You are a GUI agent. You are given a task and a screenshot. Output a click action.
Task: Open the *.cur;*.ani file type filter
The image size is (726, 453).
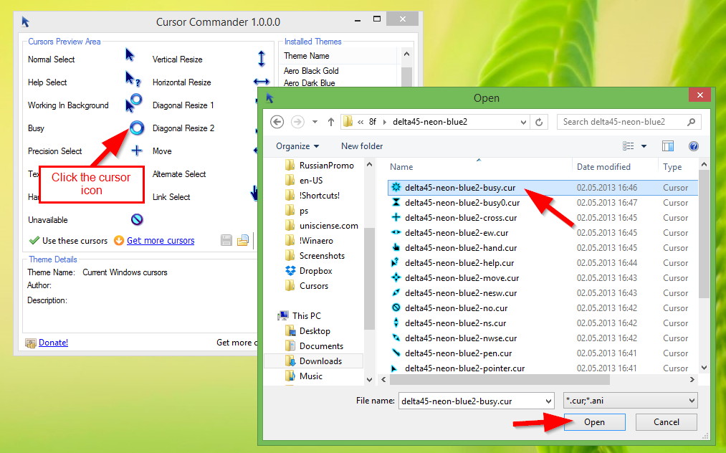pos(630,401)
